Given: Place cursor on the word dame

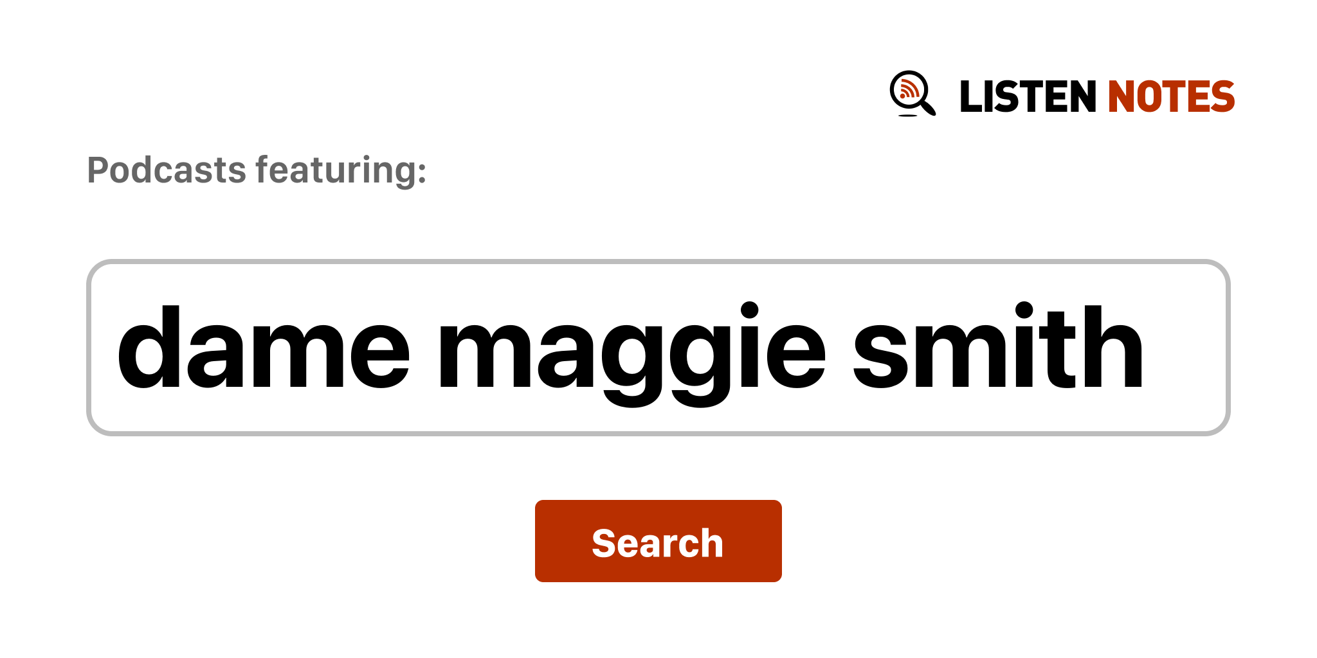Looking at the screenshot, I should coord(264,348).
